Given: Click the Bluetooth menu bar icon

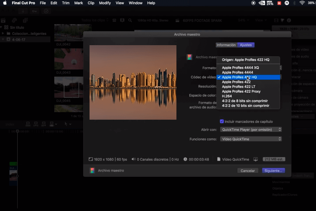Looking at the screenshot, I should pyautogui.click(x=294, y=3).
